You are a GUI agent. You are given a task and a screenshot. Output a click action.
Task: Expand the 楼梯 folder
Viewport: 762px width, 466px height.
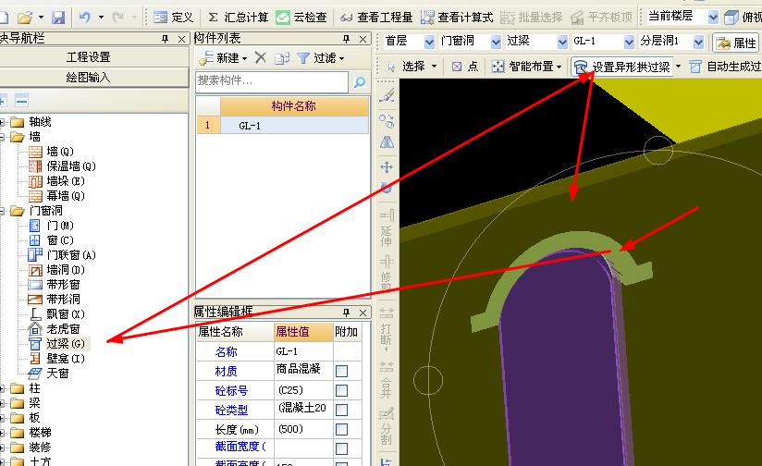tap(2, 433)
